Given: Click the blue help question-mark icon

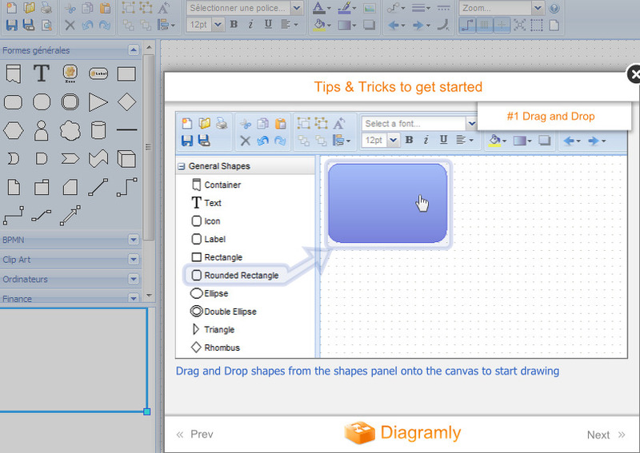Looking at the screenshot, I should click(x=554, y=9).
